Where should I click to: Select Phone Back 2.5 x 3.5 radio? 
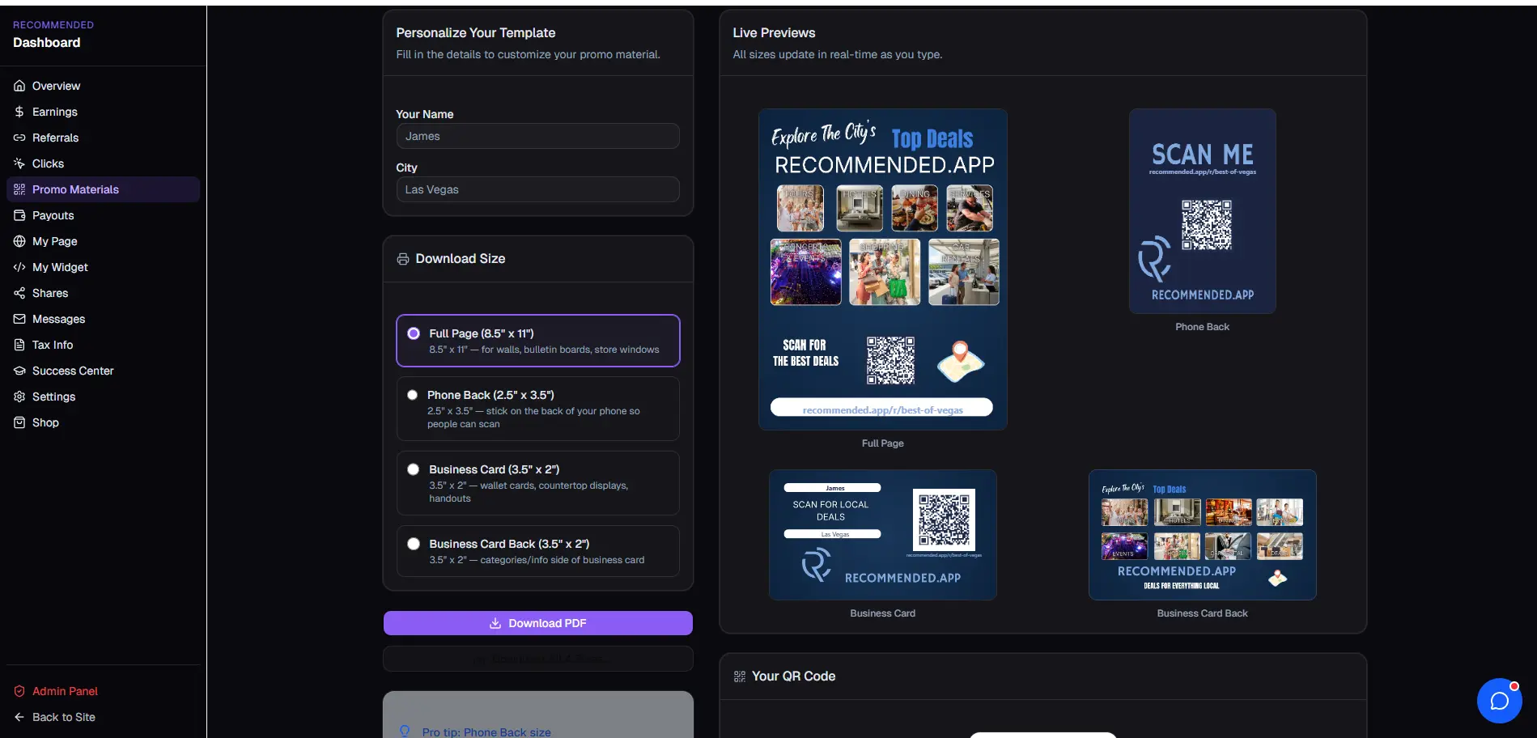click(412, 395)
